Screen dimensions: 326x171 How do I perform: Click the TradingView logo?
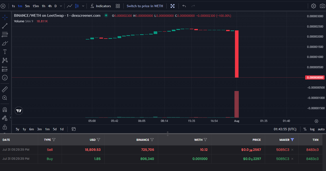click(x=19, y=111)
